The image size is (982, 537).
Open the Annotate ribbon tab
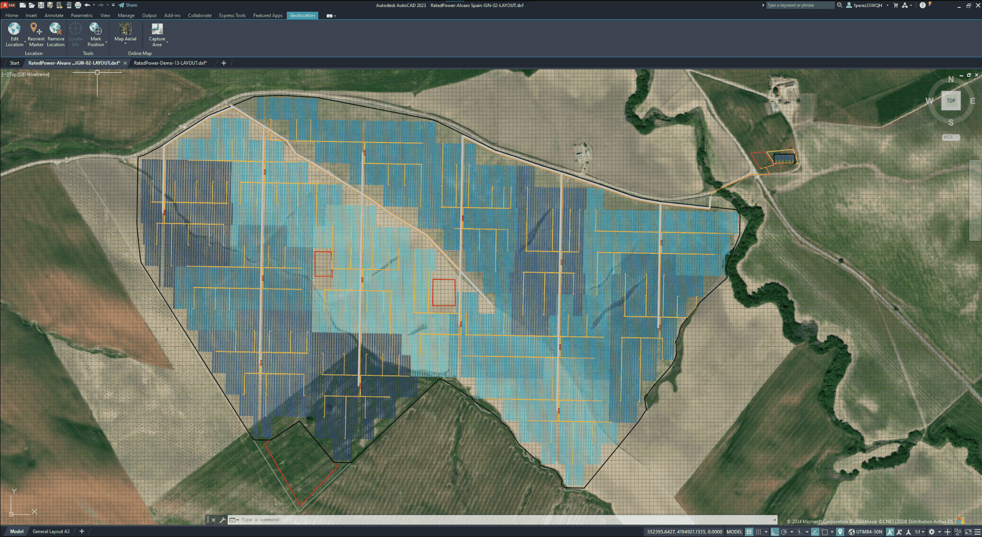click(x=53, y=15)
